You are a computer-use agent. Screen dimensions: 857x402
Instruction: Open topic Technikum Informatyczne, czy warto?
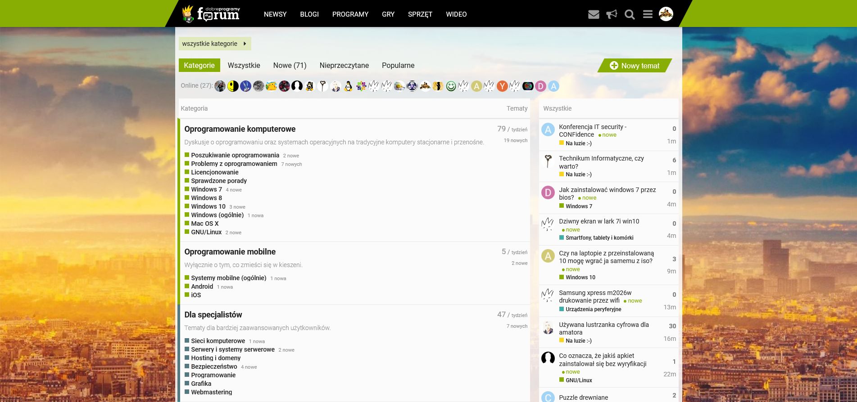(x=601, y=162)
